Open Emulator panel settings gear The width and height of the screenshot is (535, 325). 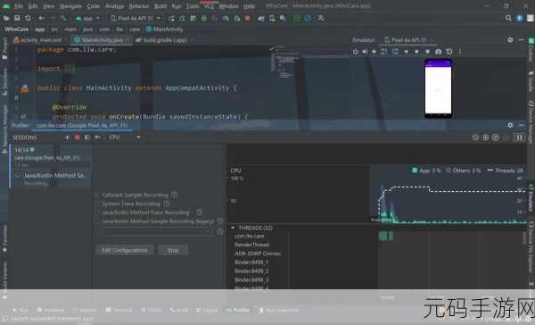[510, 40]
